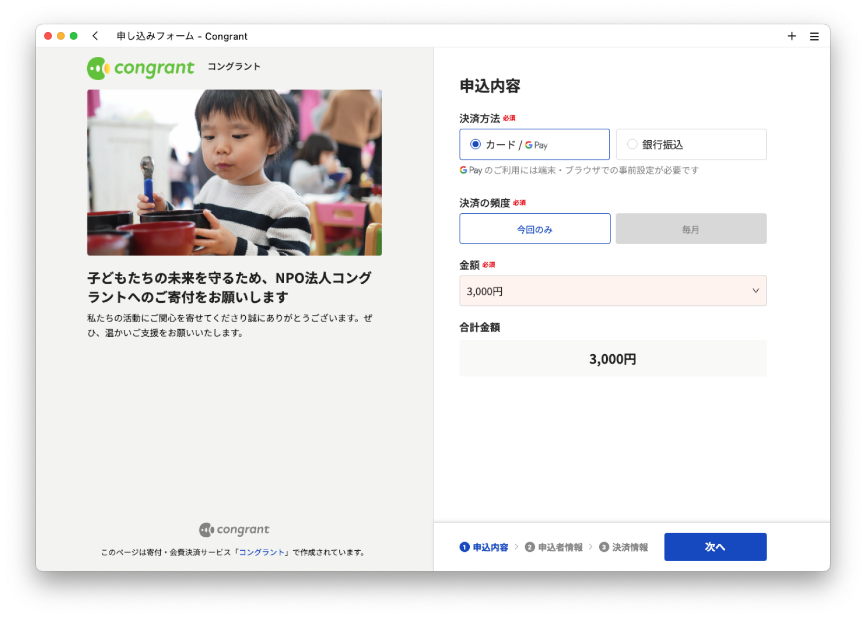866x619 pixels.
Task: Click the thank-you description paragraph
Action: tap(229, 325)
